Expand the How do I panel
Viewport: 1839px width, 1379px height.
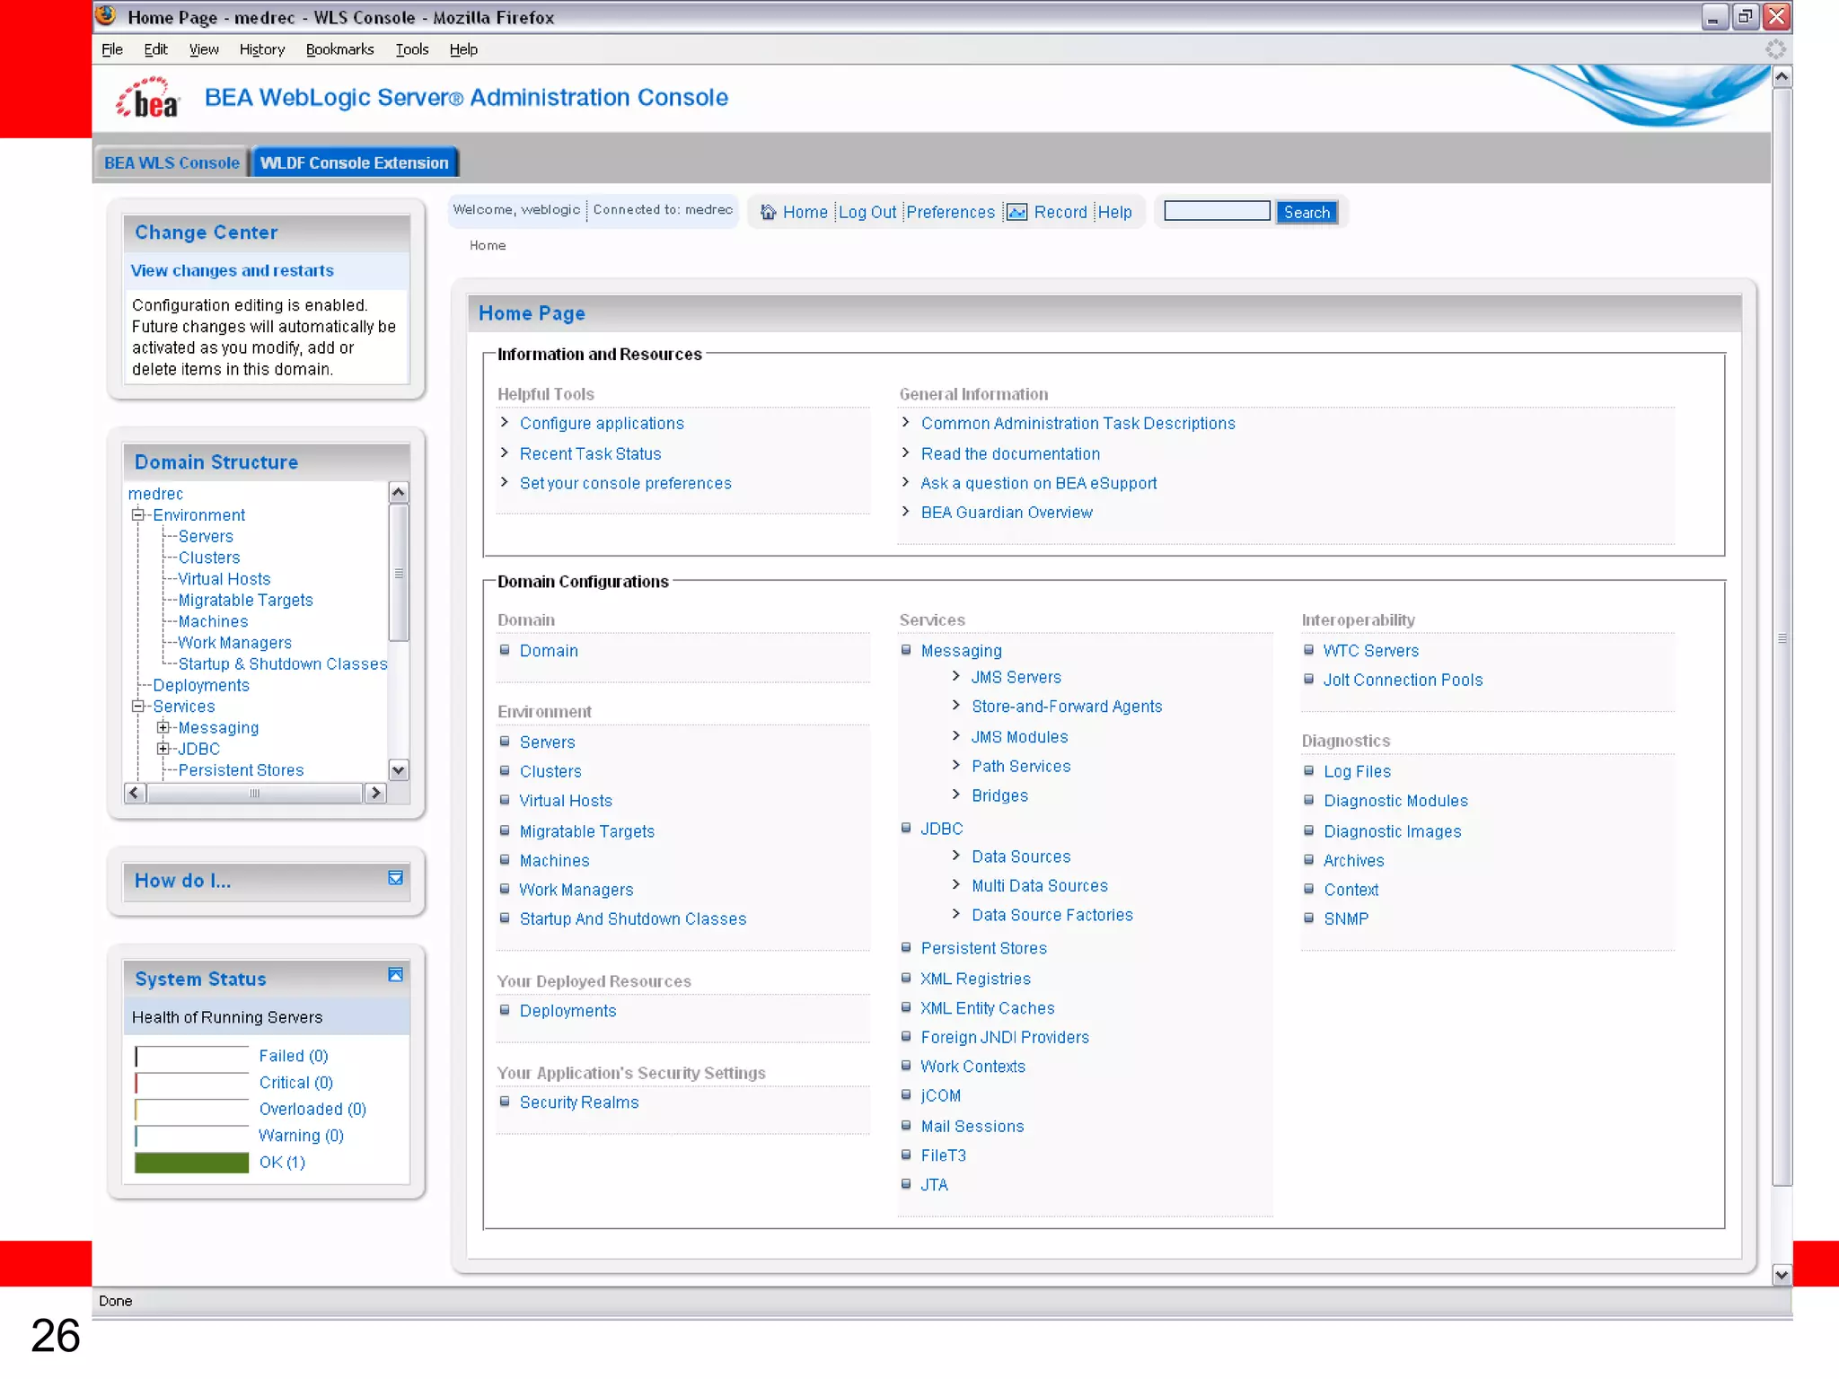[395, 878]
